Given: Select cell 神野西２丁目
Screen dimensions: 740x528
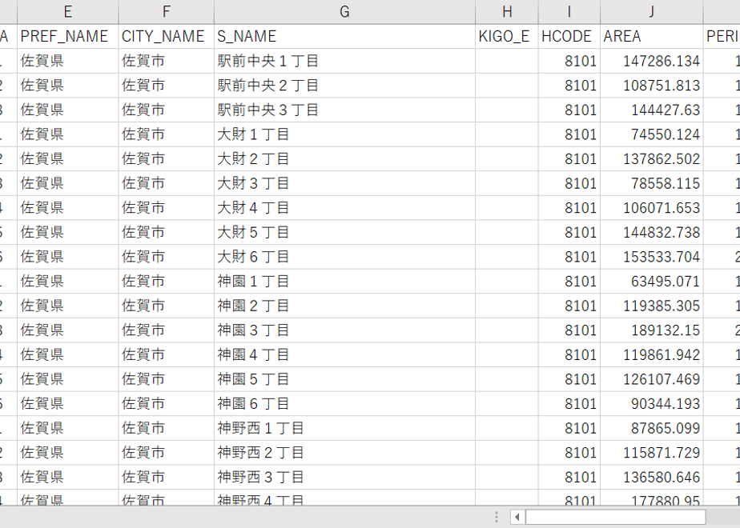Looking at the screenshot, I should 344,453.
